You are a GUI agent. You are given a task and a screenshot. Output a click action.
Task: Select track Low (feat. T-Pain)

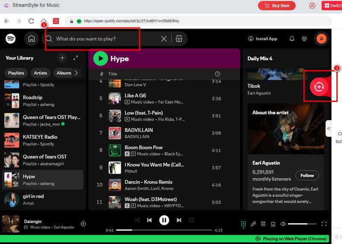point(164,116)
